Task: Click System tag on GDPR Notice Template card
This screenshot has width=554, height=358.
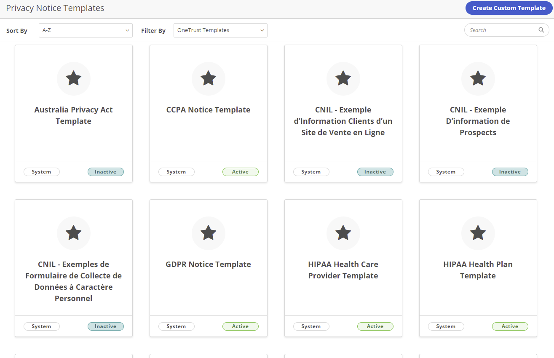Action: click(x=177, y=326)
